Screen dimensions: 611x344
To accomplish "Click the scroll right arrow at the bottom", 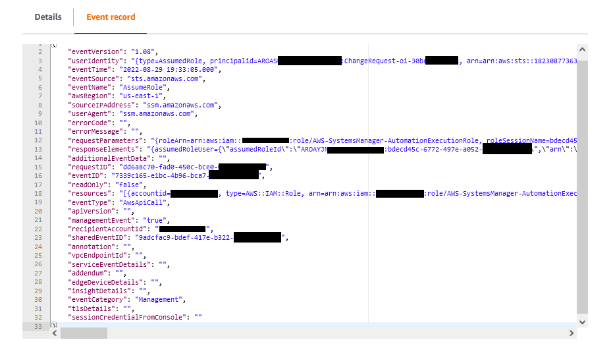I will tap(571, 333).
